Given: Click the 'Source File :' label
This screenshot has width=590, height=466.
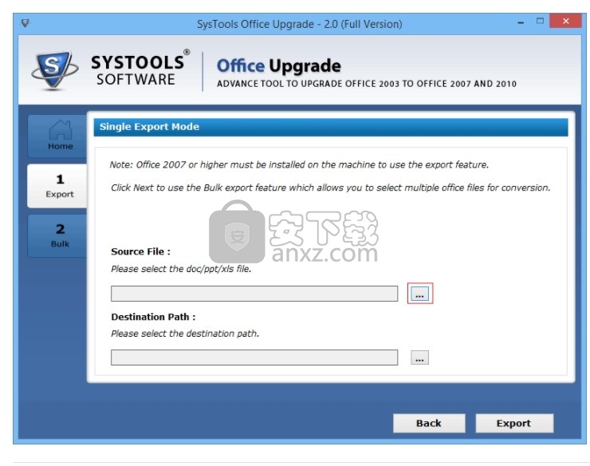Looking at the screenshot, I should click(x=141, y=251).
